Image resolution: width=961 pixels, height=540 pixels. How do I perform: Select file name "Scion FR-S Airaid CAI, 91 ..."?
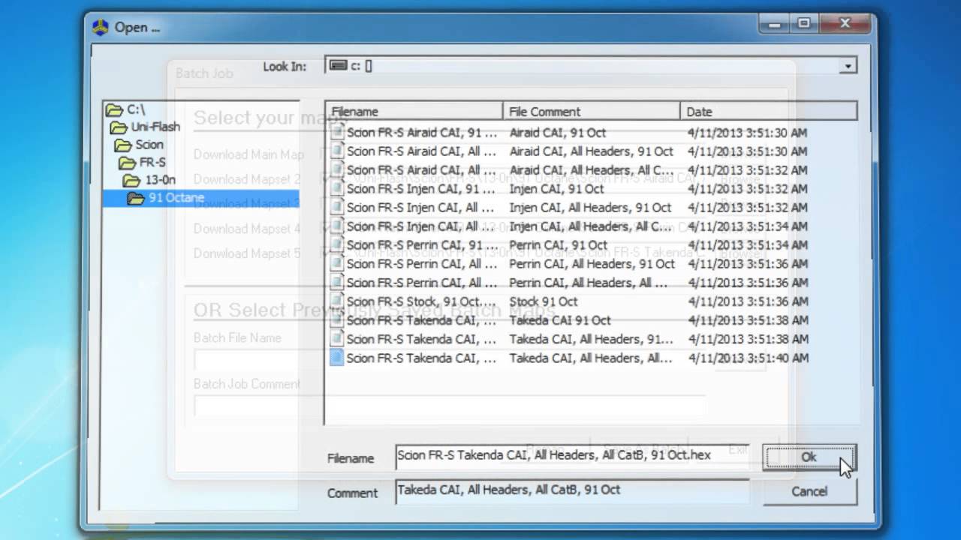[421, 133]
